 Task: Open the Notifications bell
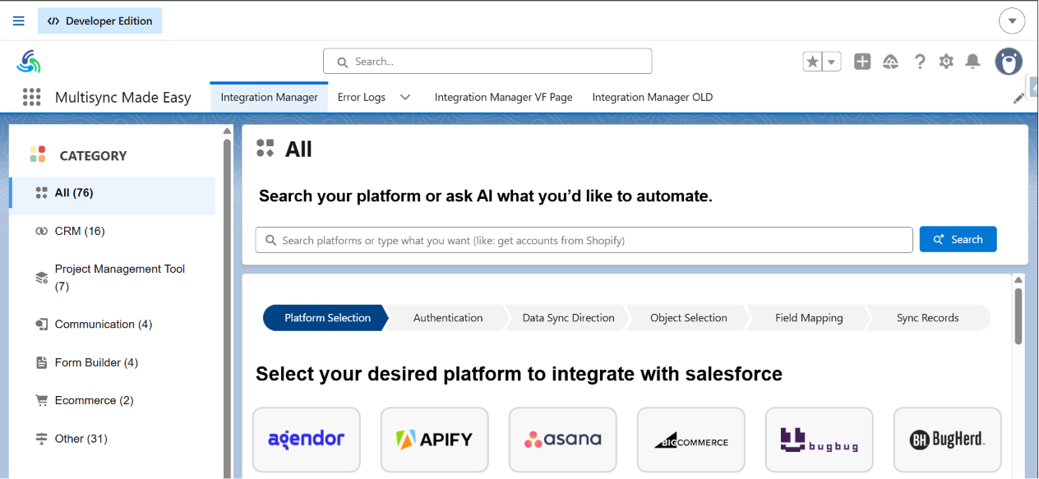972,62
